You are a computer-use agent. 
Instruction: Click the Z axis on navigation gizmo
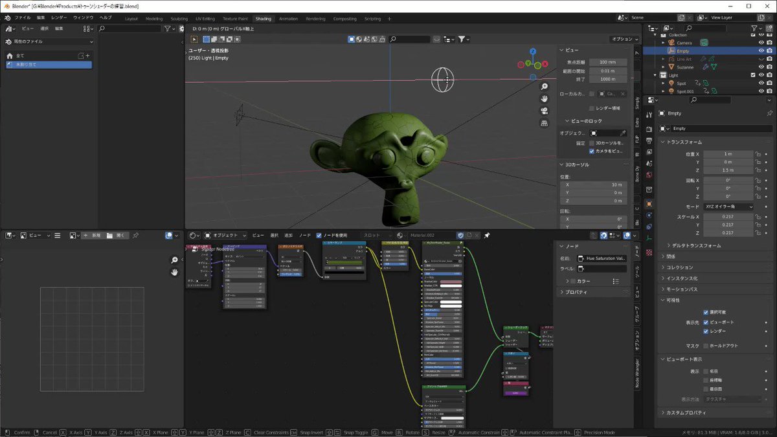[x=532, y=51]
